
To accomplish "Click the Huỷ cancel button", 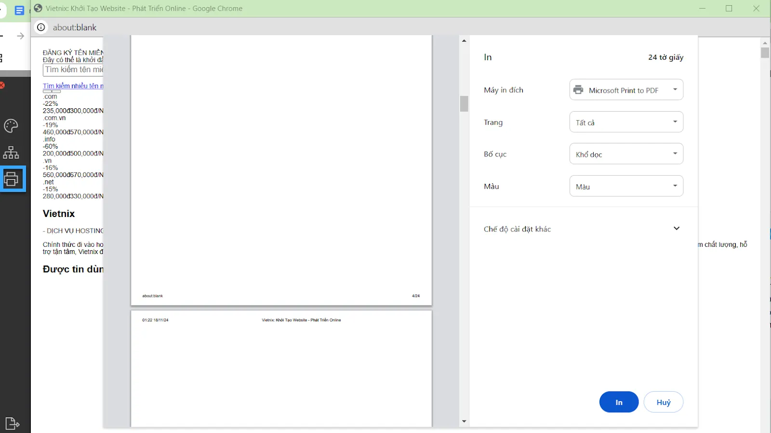I will coord(664,402).
